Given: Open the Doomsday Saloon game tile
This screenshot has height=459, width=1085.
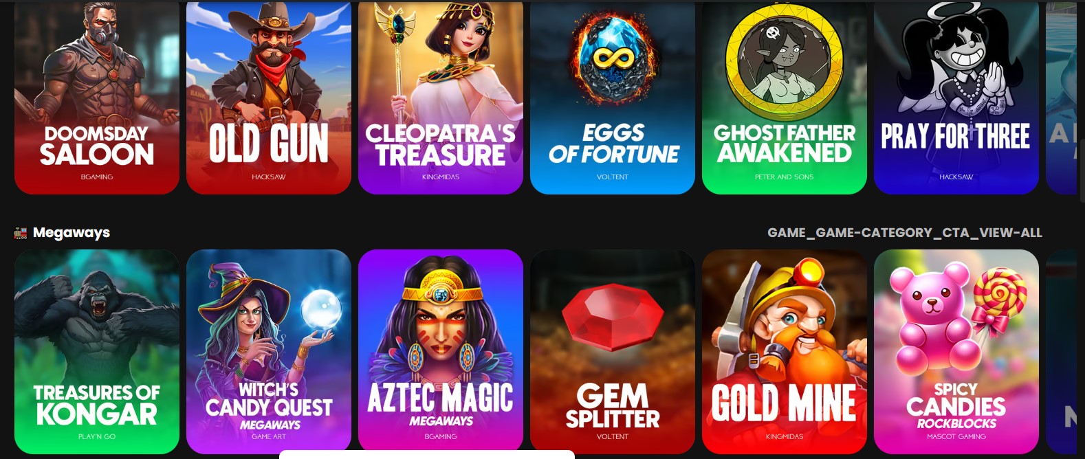Looking at the screenshot, I should (97, 97).
